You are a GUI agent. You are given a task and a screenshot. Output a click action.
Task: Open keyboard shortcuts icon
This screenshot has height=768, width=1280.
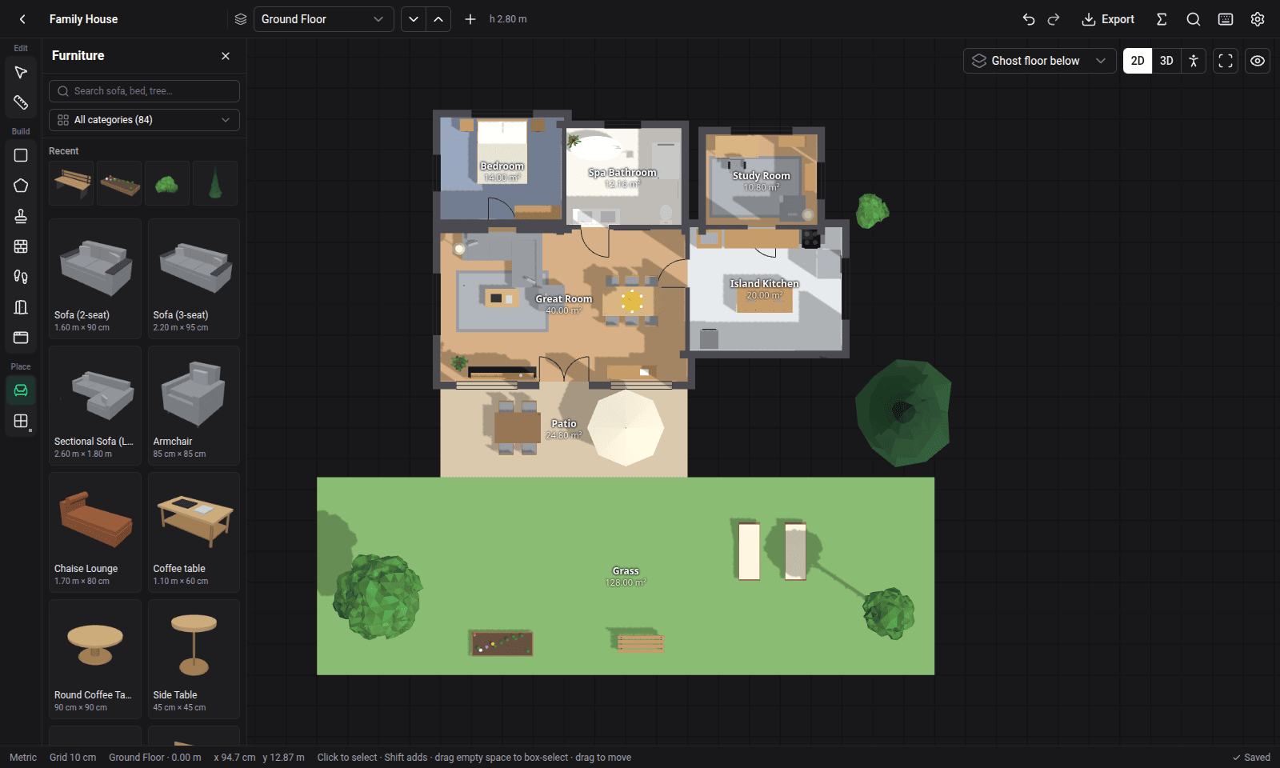point(1226,19)
